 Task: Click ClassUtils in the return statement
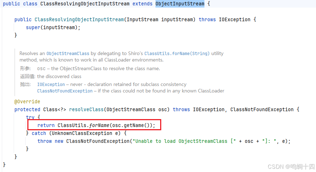72,125
